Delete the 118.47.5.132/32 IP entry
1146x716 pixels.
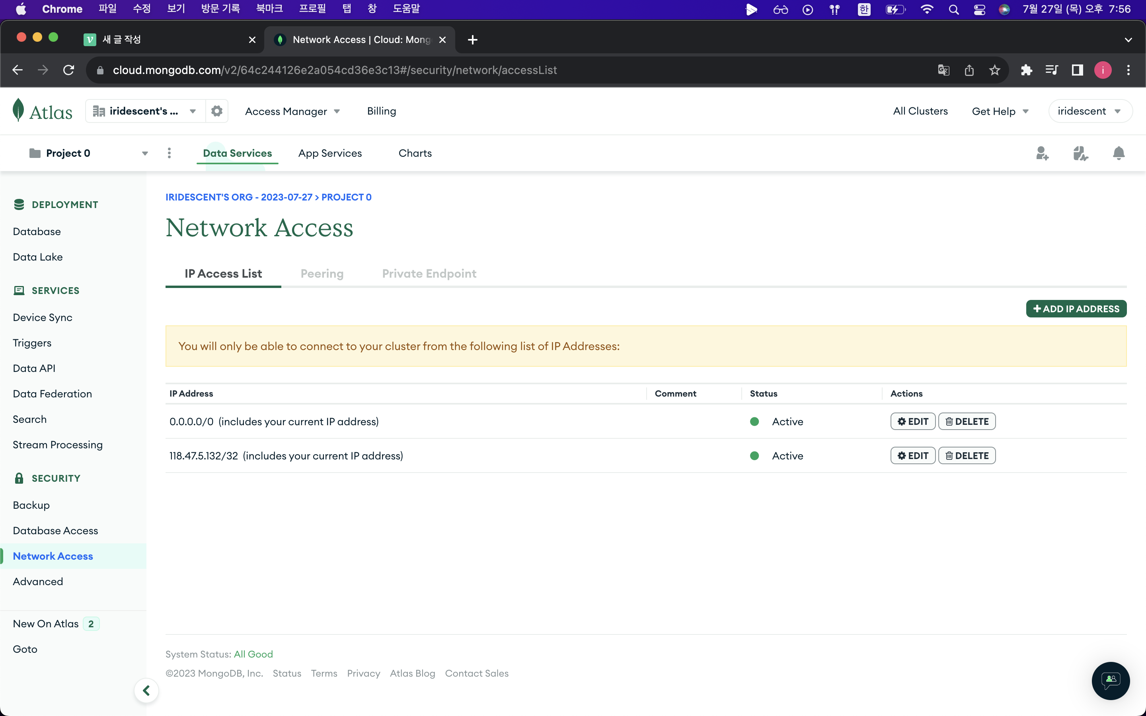(x=967, y=455)
